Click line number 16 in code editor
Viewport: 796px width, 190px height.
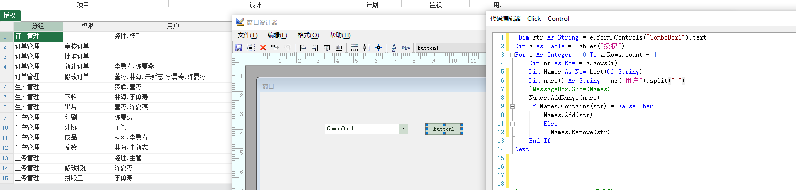[x=501, y=167]
